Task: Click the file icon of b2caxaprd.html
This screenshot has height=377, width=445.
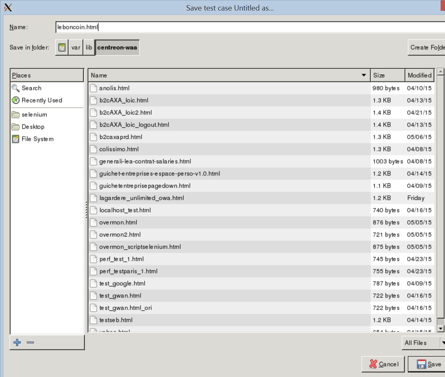Action: pos(94,137)
